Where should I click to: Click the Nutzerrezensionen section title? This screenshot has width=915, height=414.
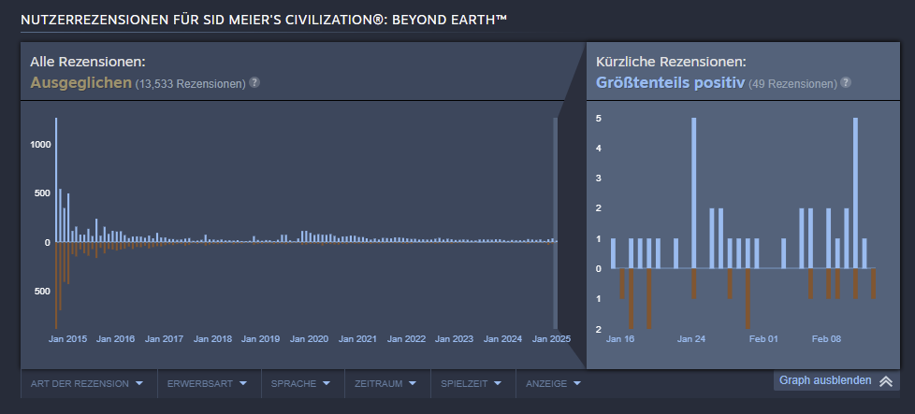(x=264, y=20)
